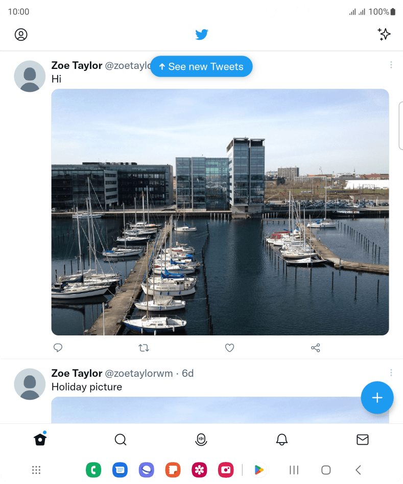403x484 pixels.
Task: Click See new Tweets button
Action: (x=201, y=66)
